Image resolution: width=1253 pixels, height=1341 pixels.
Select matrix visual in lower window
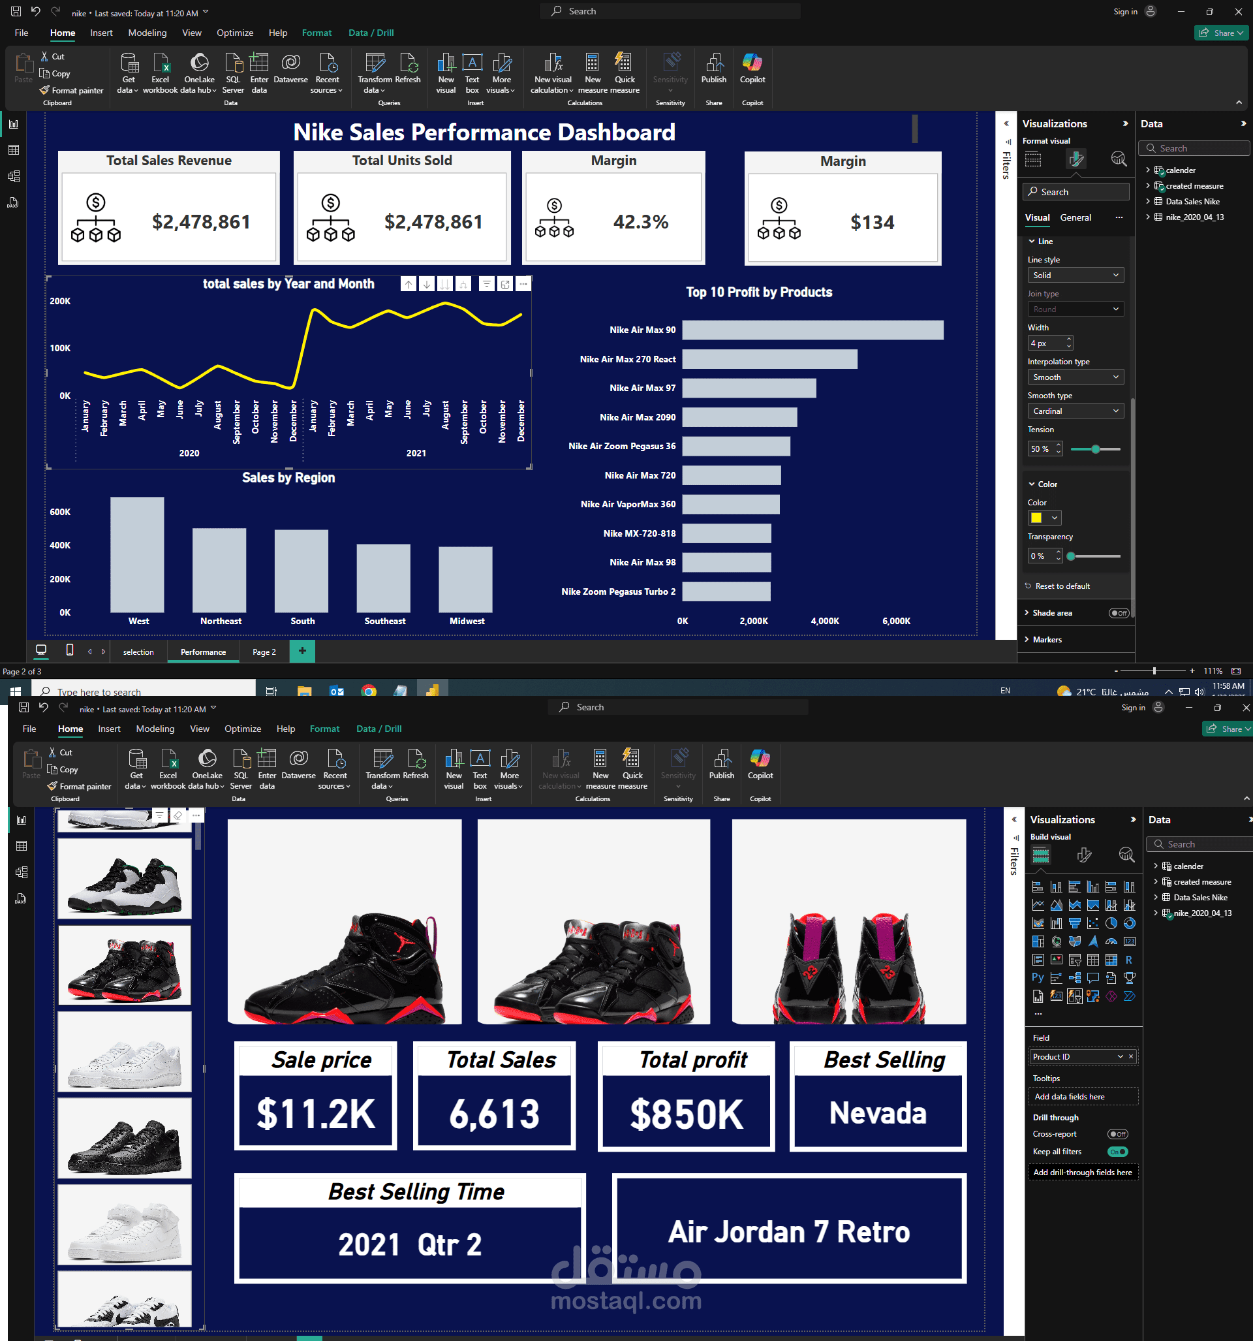tap(1111, 960)
